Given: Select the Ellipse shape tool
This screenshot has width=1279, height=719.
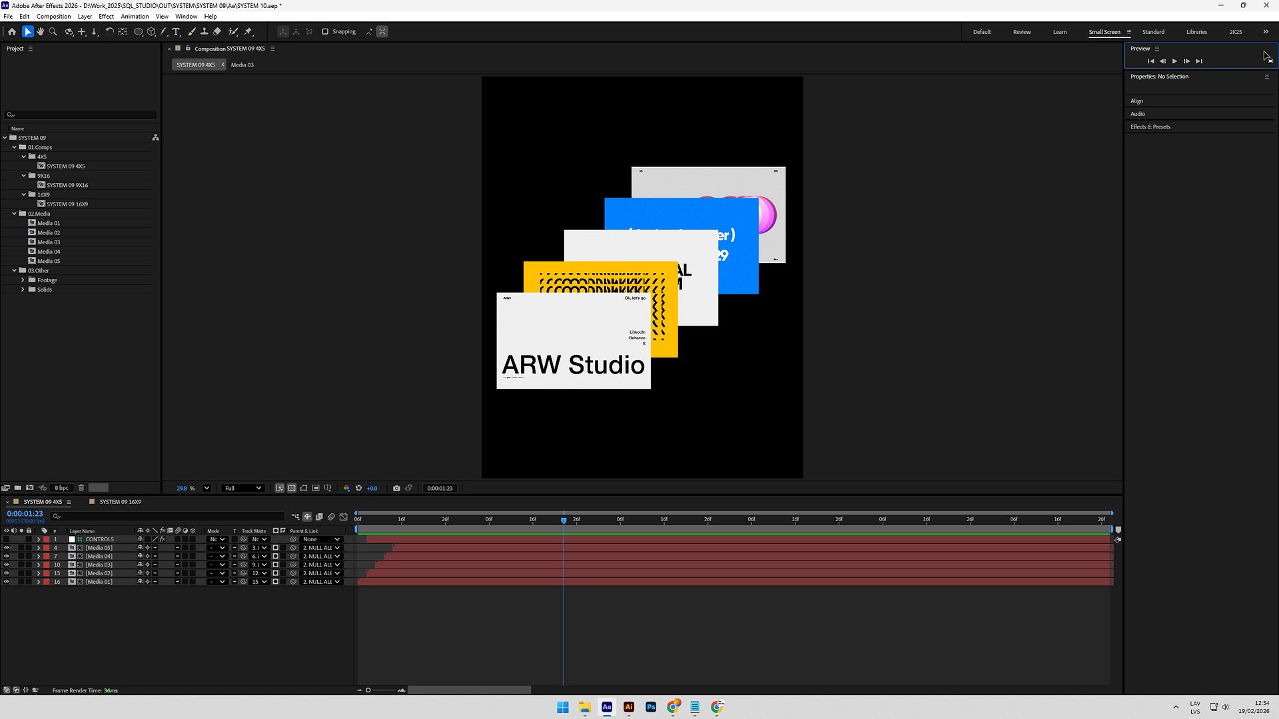Looking at the screenshot, I should [x=139, y=31].
